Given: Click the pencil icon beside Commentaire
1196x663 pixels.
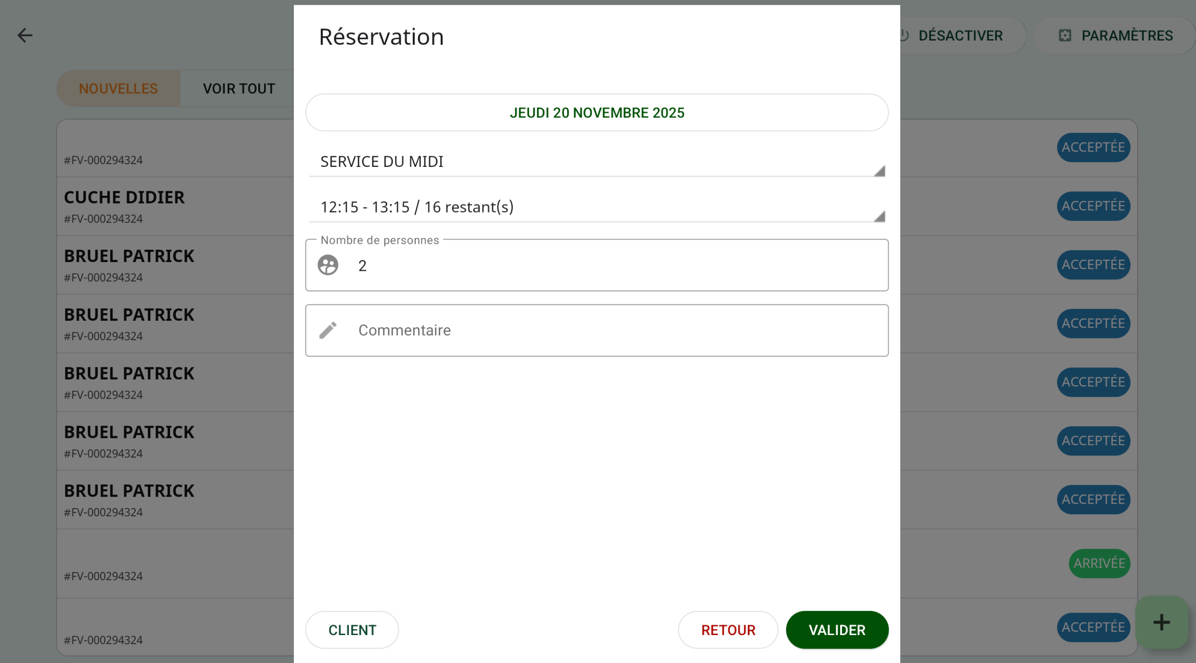Looking at the screenshot, I should [328, 330].
